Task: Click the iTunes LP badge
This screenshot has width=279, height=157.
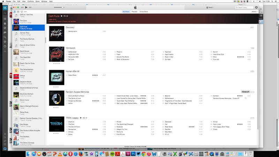Action: (246, 92)
